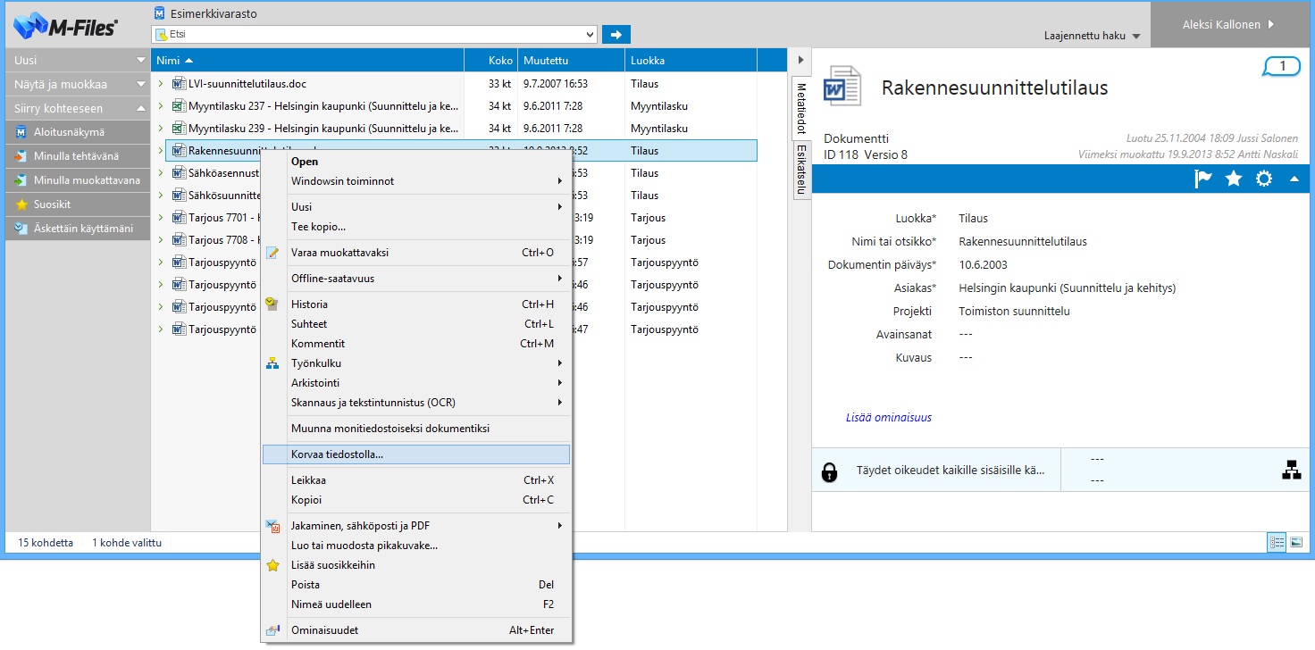
Task: Click the padlock permissions icon
Action: [829, 471]
